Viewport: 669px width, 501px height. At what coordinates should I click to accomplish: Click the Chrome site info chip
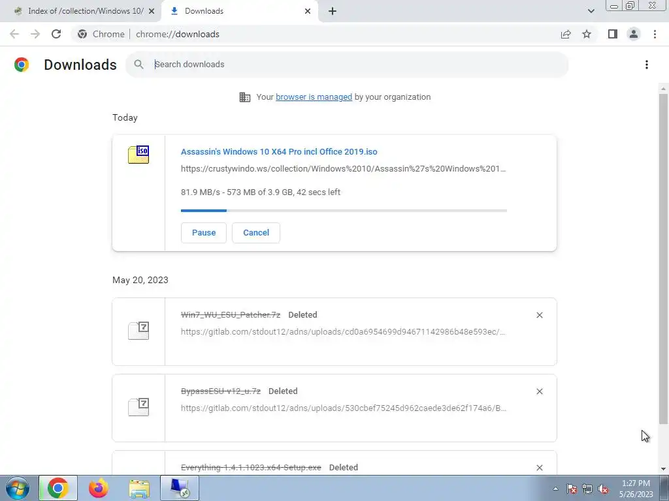[101, 34]
